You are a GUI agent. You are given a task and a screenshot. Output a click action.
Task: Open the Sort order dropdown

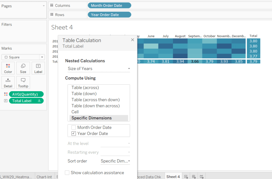pos(115,161)
